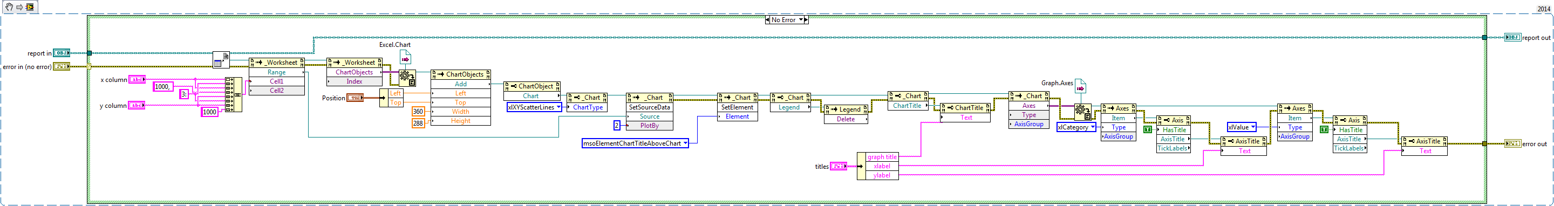
Task: Click the 'Top' element of Position unbundle
Action: tap(396, 102)
